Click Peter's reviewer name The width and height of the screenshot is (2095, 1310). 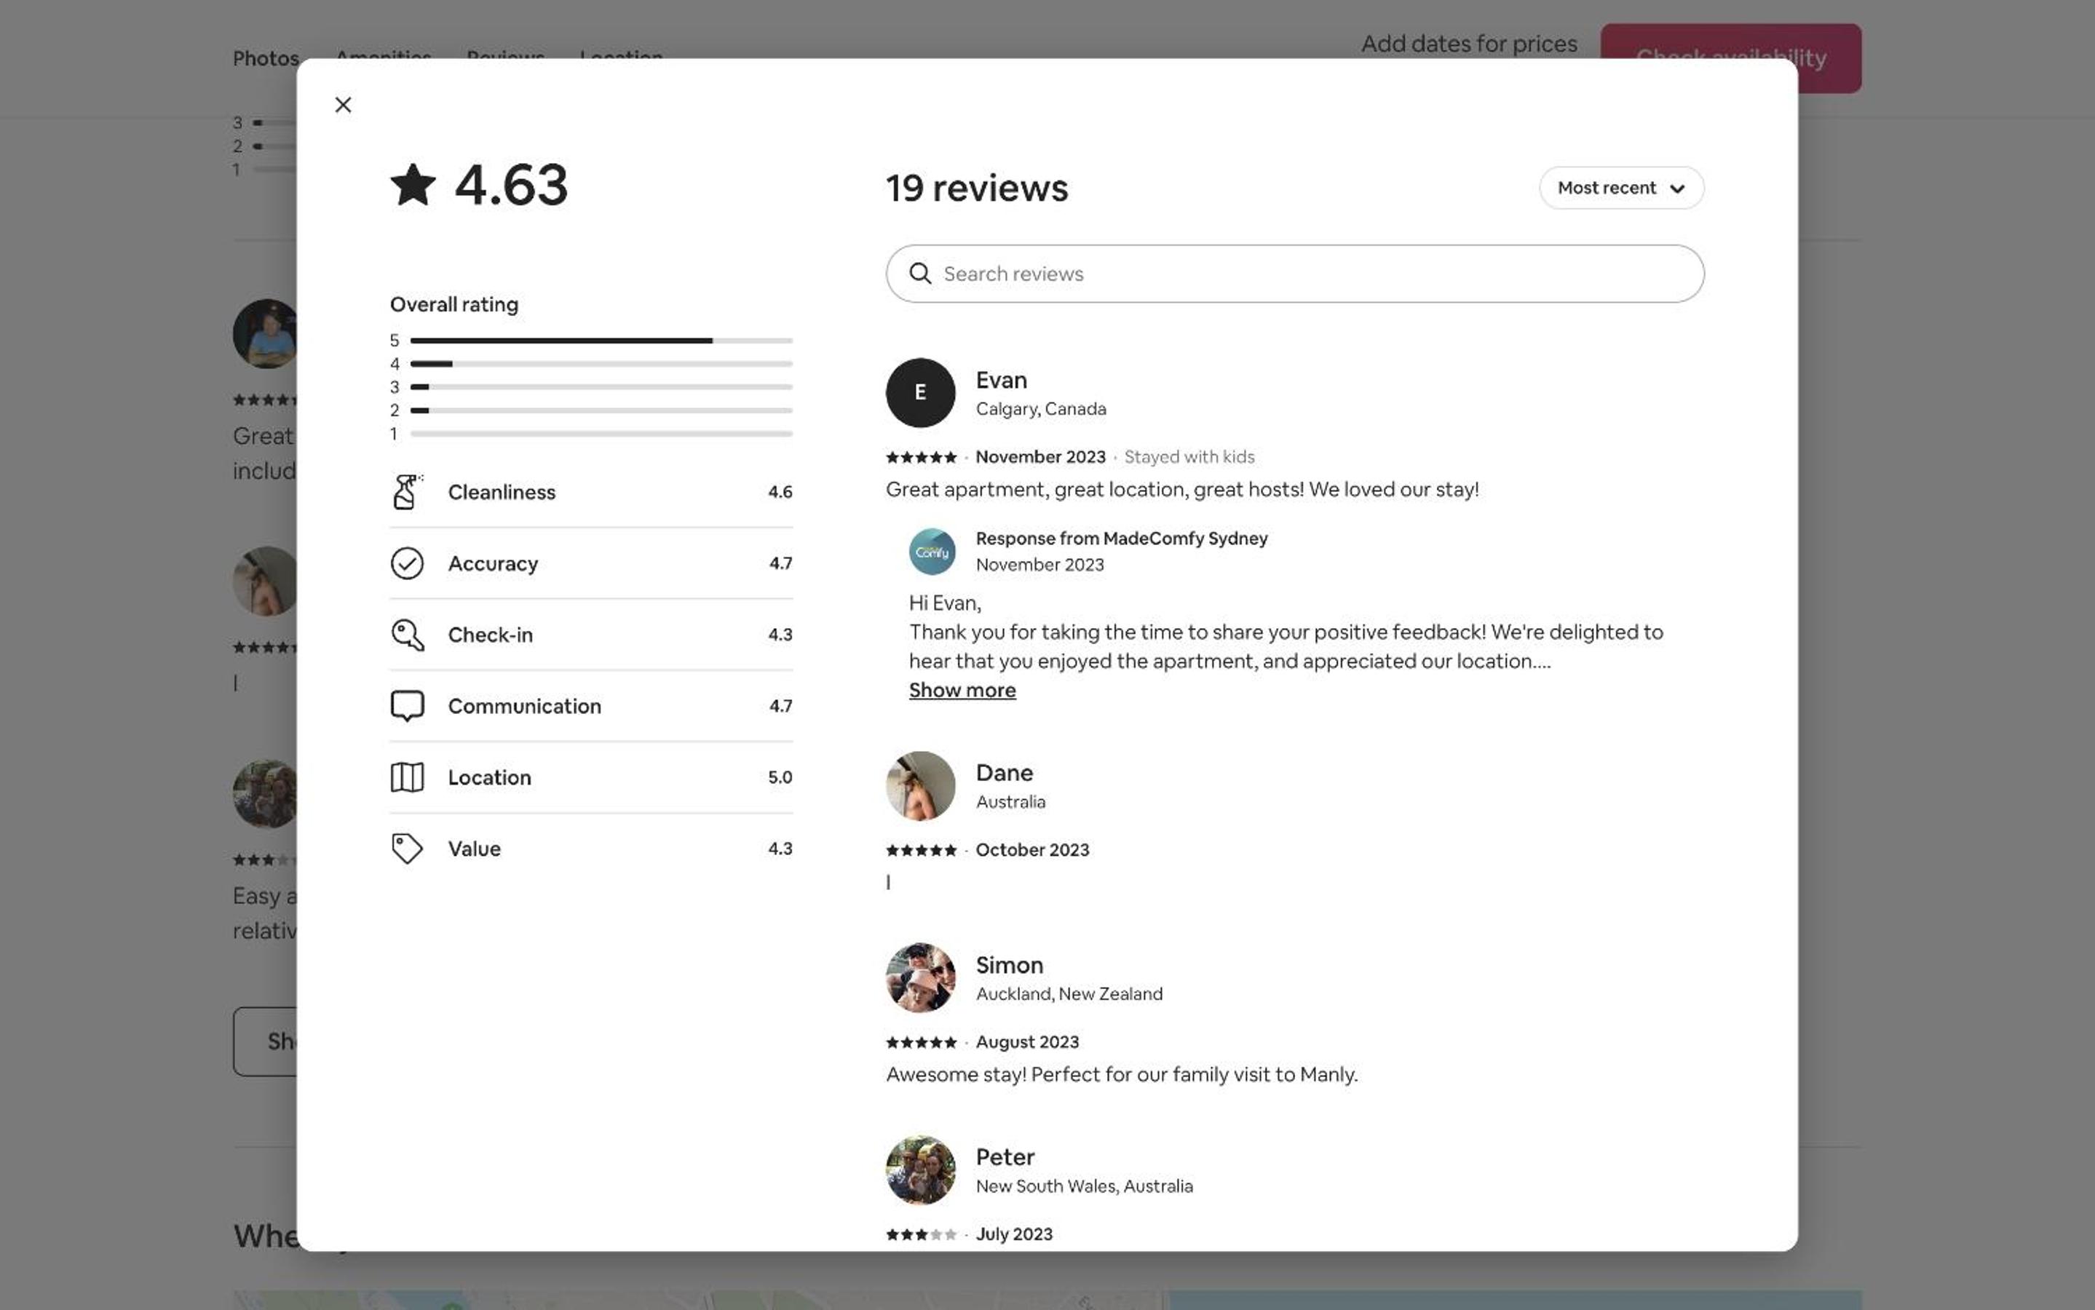point(1005,1156)
